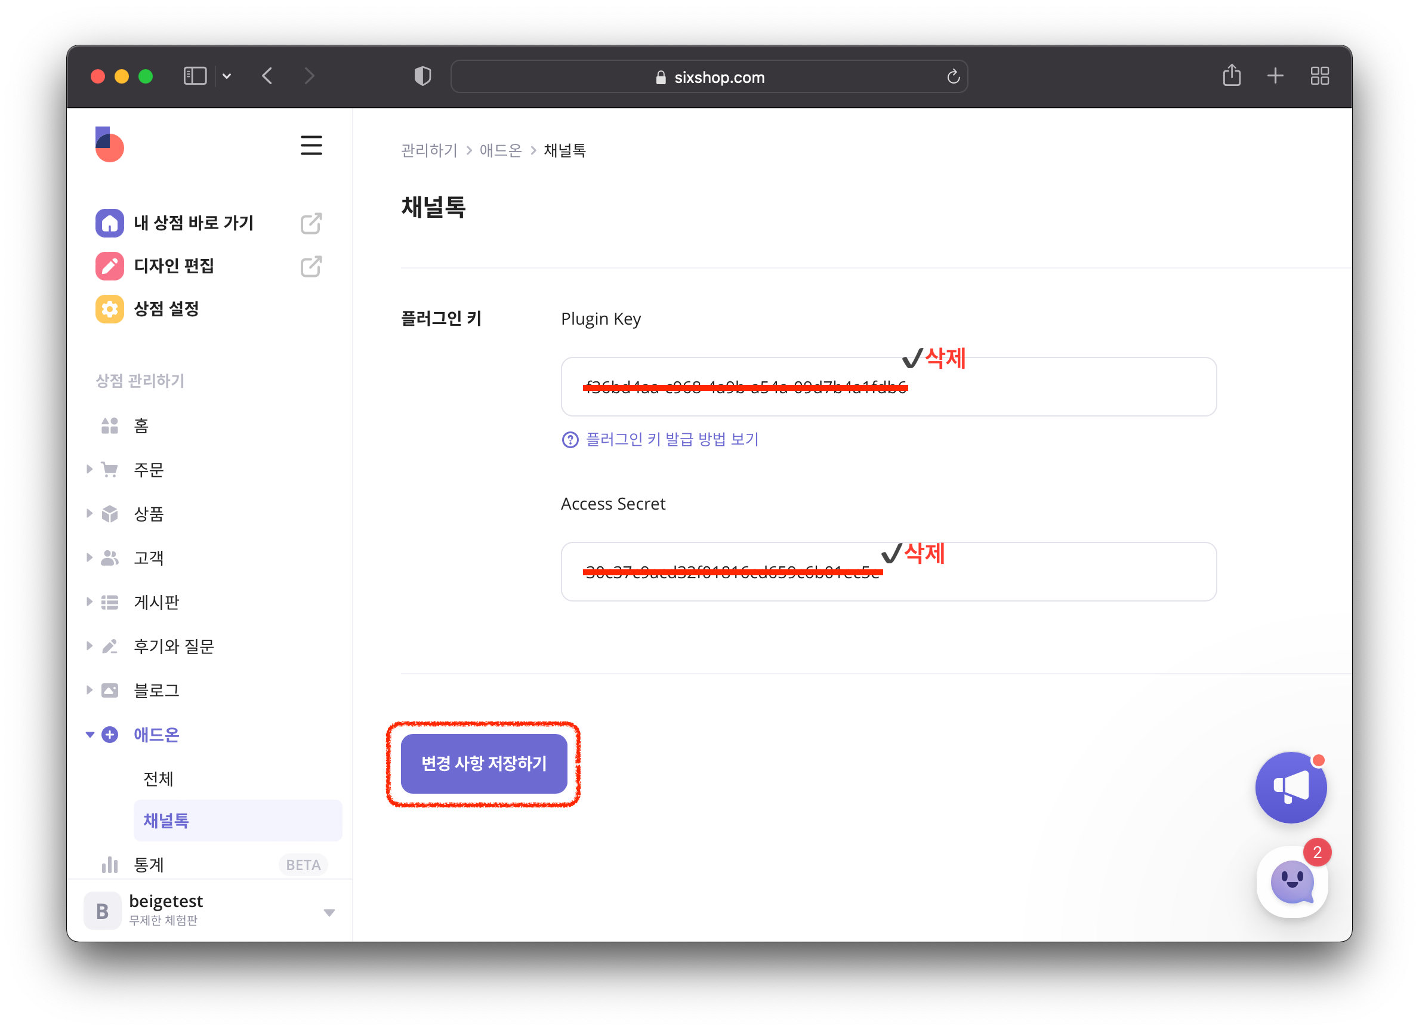1419x1030 pixels.
Task: Expand the 상품 sidebar section
Action: pyautogui.click(x=148, y=514)
